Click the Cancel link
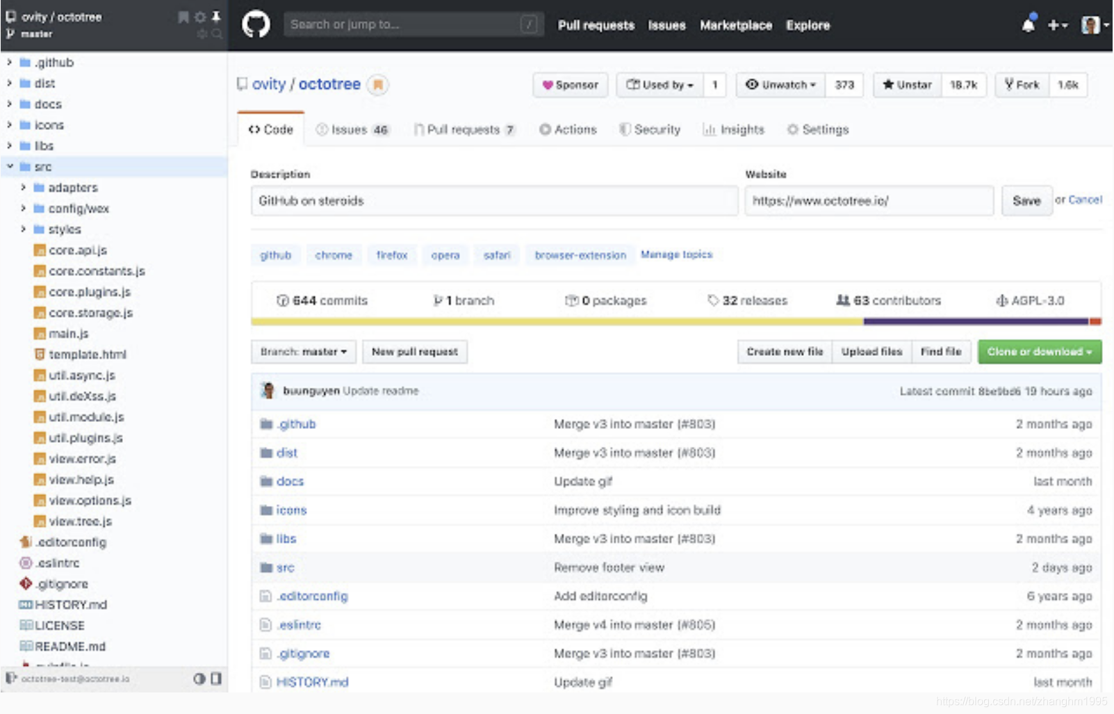This screenshot has height=714, width=1114. (1085, 200)
